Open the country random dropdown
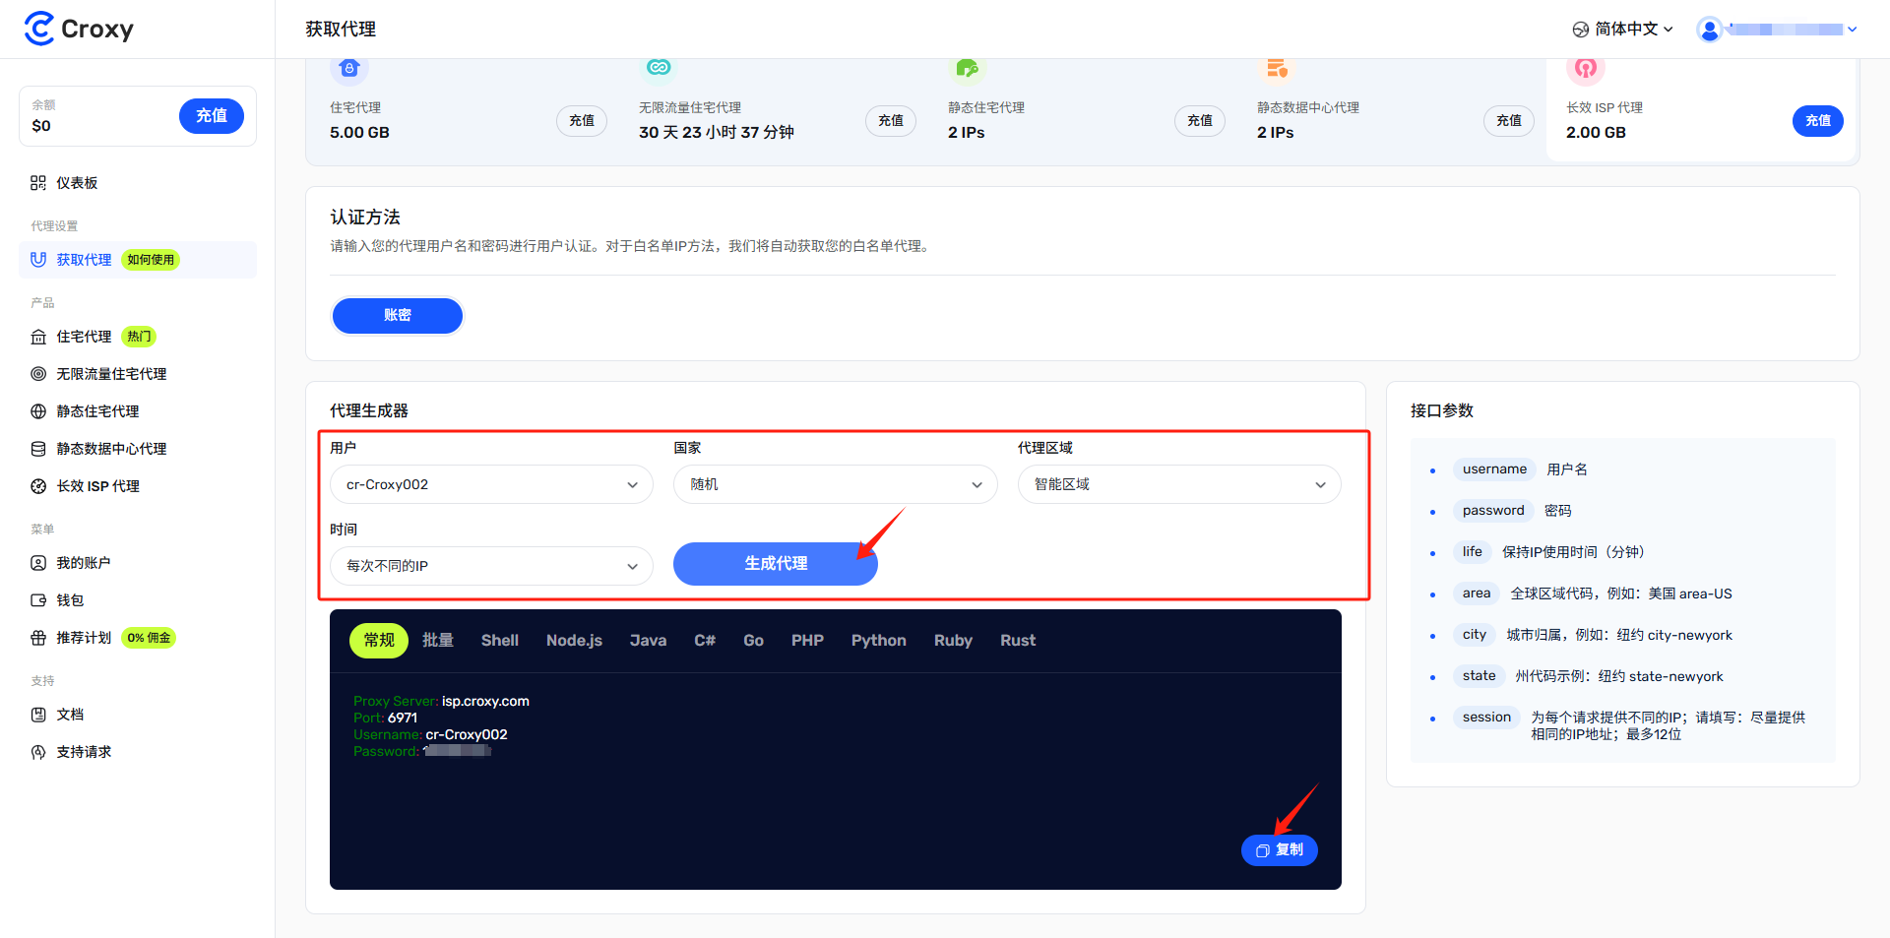Screen dimensions: 1890x938 pyautogui.click(x=835, y=484)
